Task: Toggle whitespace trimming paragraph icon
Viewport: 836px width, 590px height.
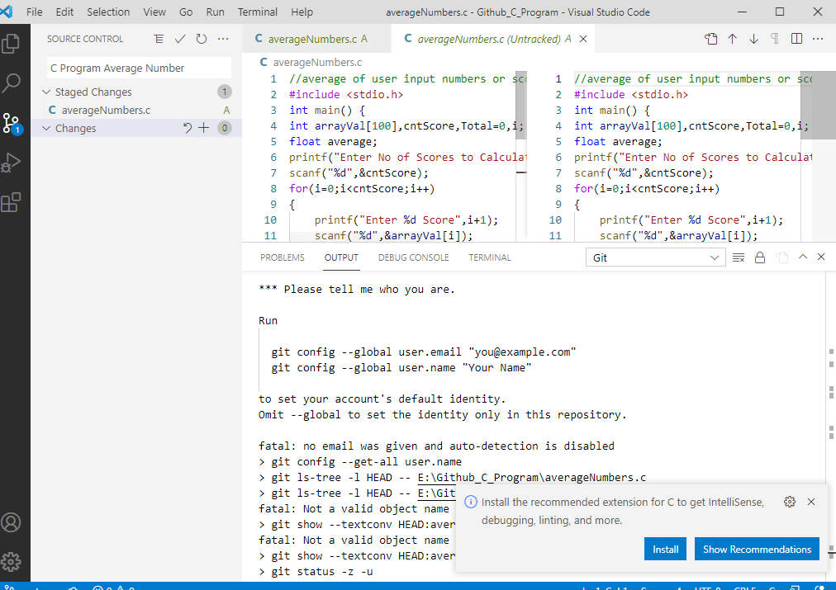Action: click(775, 39)
